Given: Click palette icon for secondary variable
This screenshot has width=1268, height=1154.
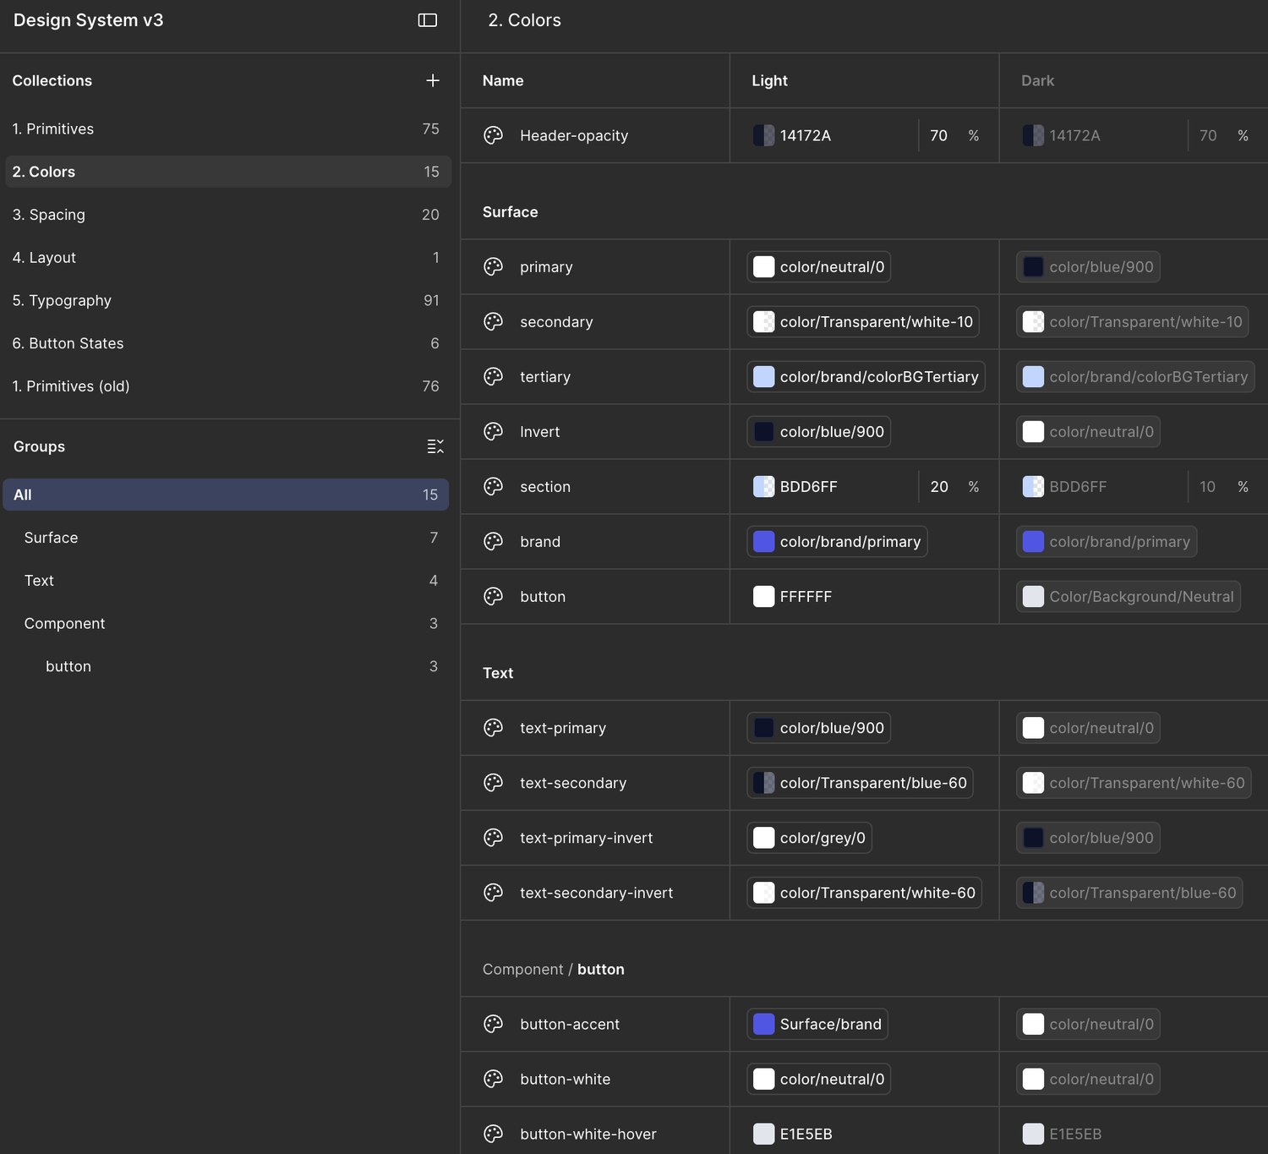Looking at the screenshot, I should click(494, 321).
